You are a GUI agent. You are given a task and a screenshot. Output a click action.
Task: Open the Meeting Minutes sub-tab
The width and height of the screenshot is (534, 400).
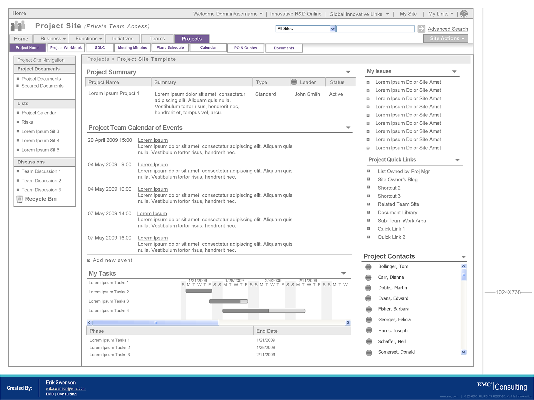pyautogui.click(x=132, y=48)
